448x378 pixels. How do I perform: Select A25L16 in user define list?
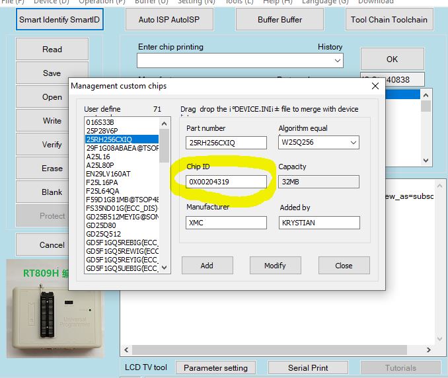click(122, 157)
